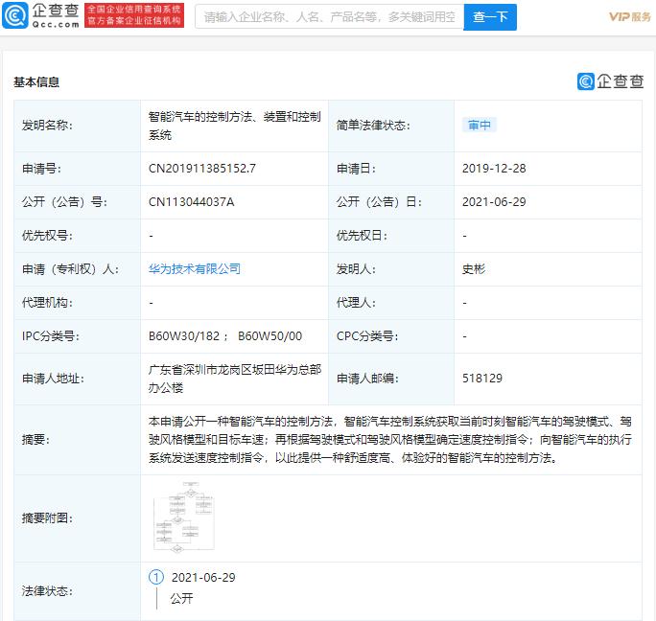Click the 公开 legal status entry
The height and width of the screenshot is (621, 656).
point(181,598)
